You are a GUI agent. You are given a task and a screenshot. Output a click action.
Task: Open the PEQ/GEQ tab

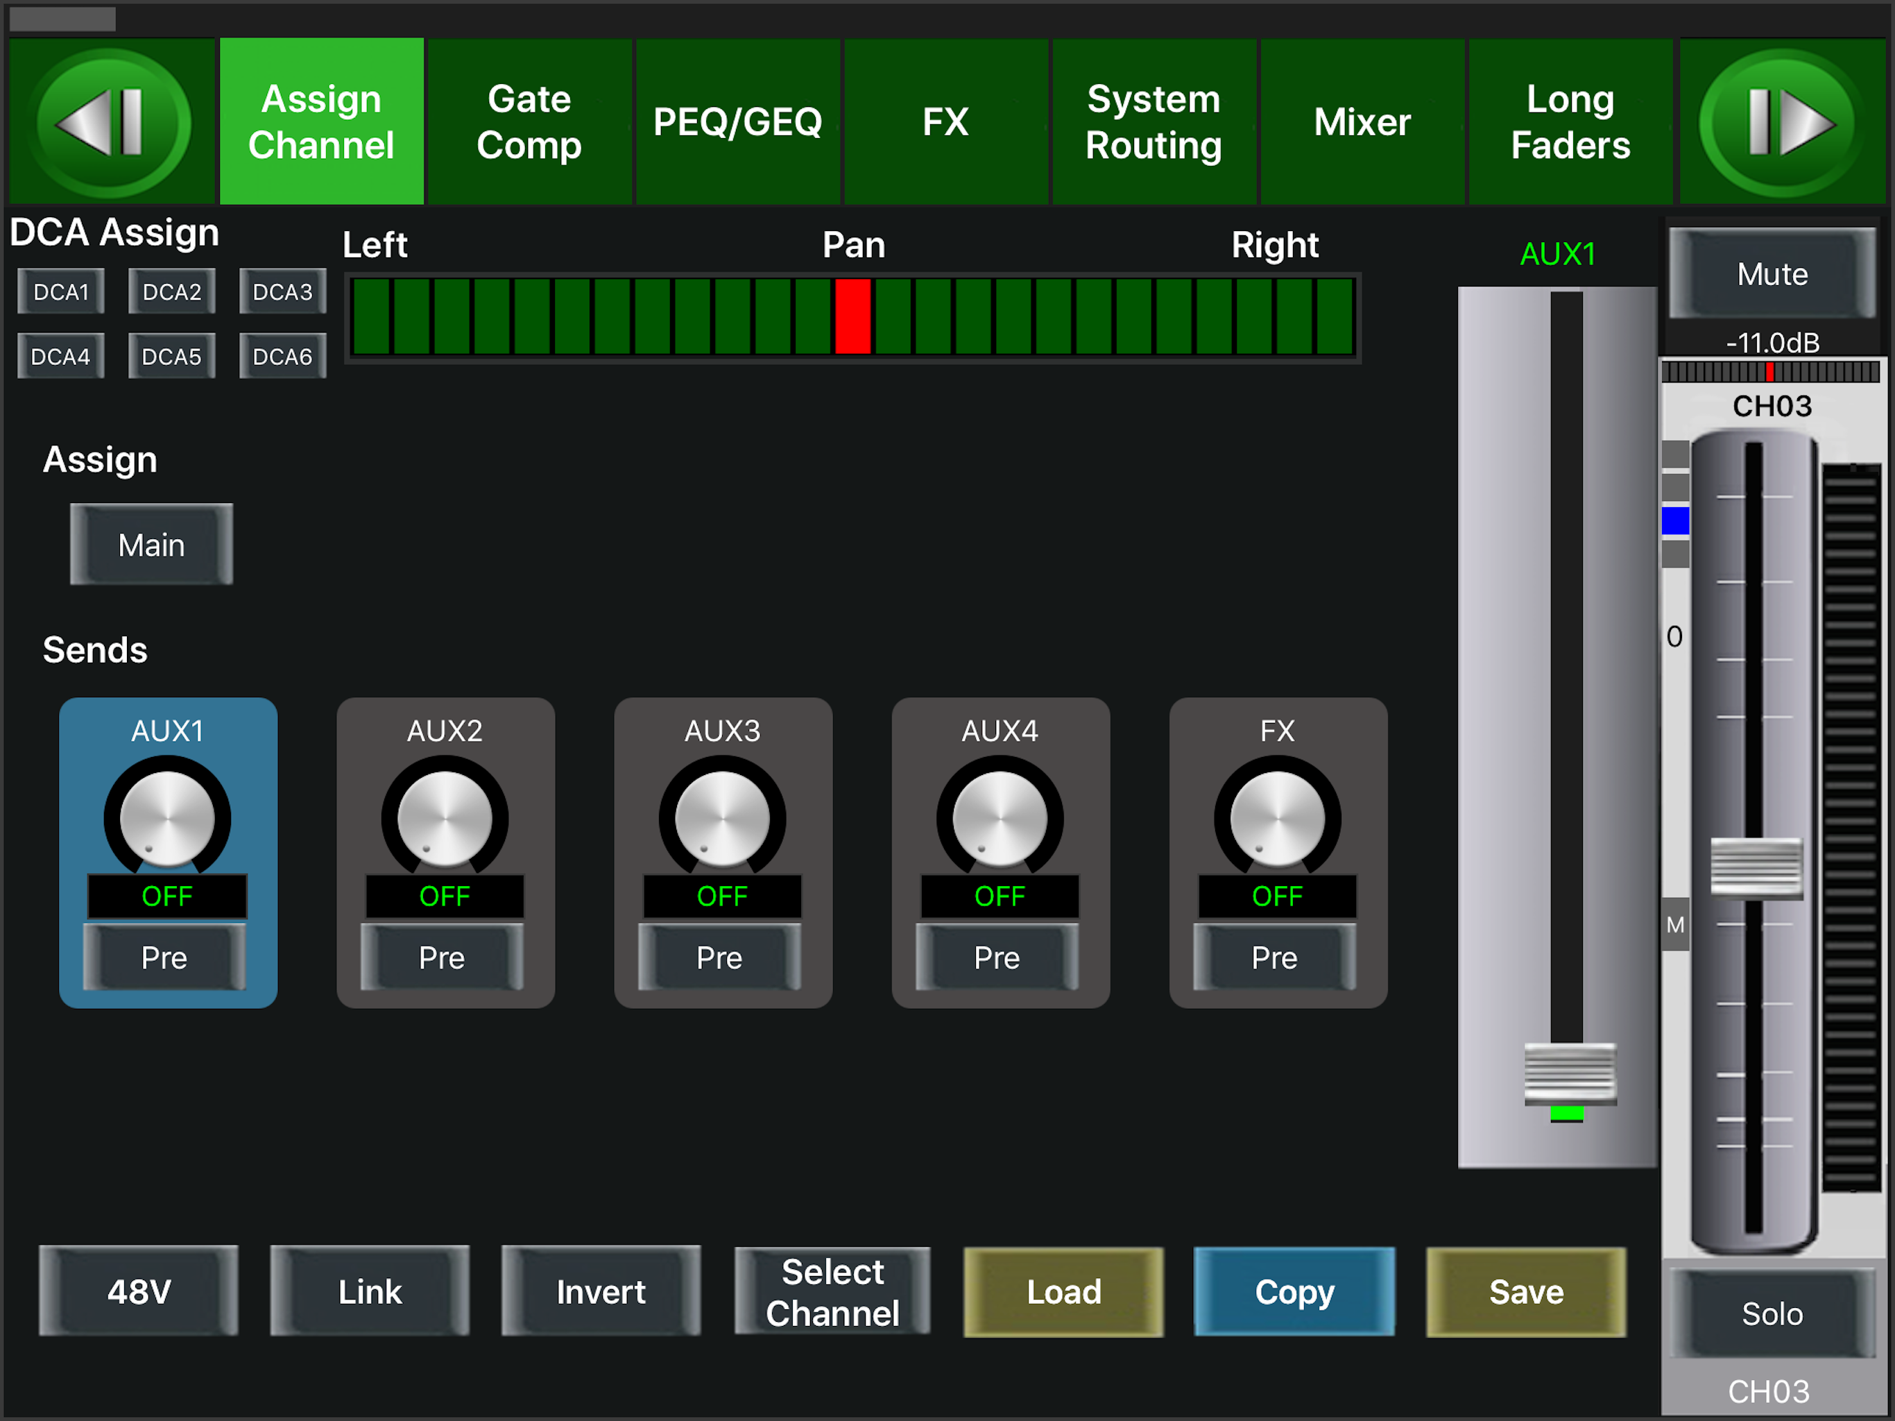(x=737, y=121)
